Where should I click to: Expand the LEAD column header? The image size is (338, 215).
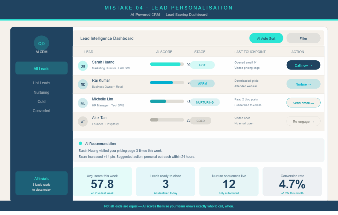pos(88,52)
